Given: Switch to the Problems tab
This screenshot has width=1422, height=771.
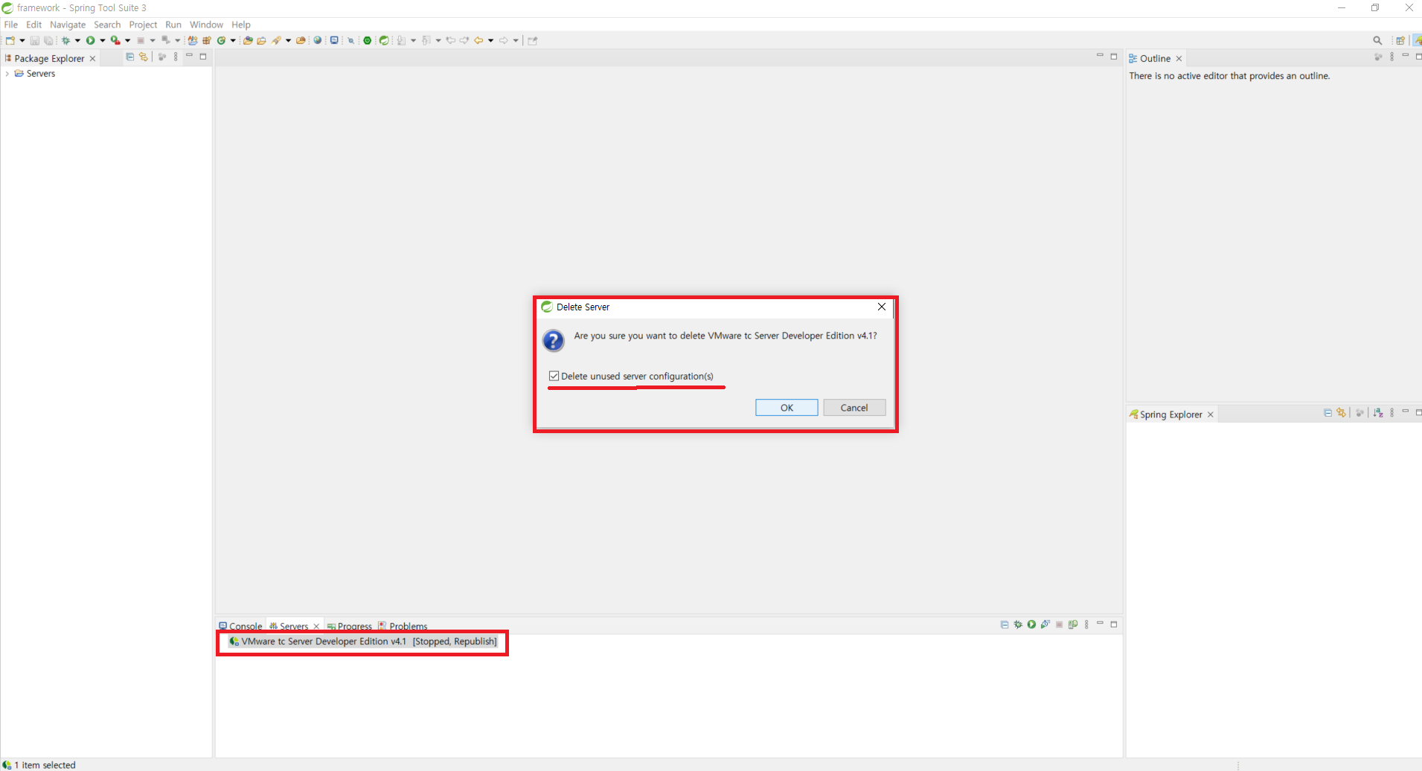Looking at the screenshot, I should click(403, 626).
